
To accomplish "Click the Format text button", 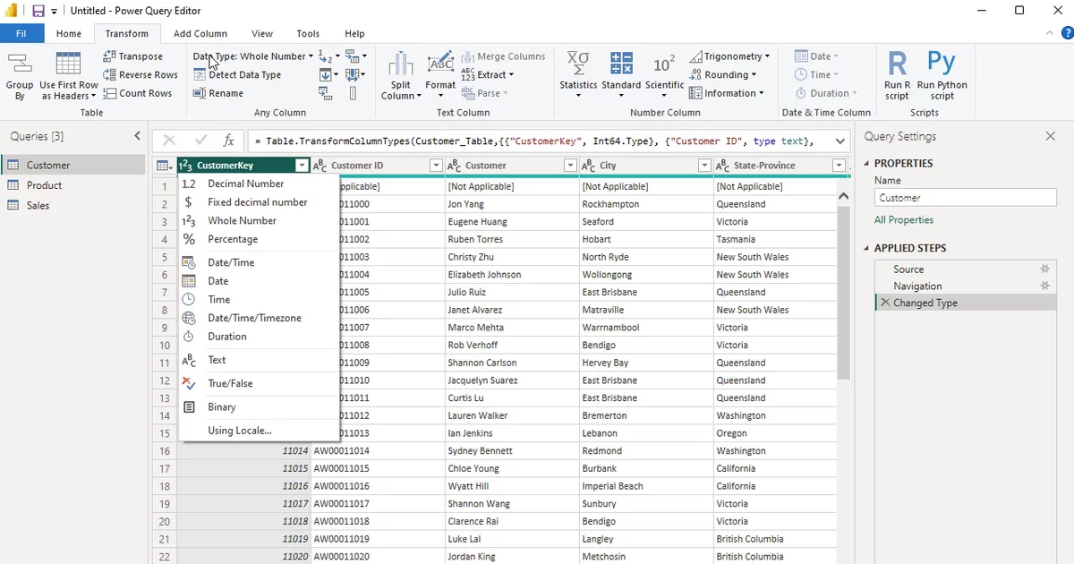I will [x=440, y=76].
